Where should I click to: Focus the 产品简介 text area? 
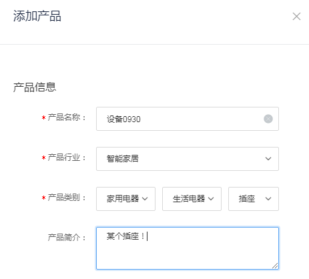[x=188, y=248]
